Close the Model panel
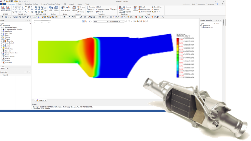The height and width of the screenshot is (141, 251). click(29, 20)
